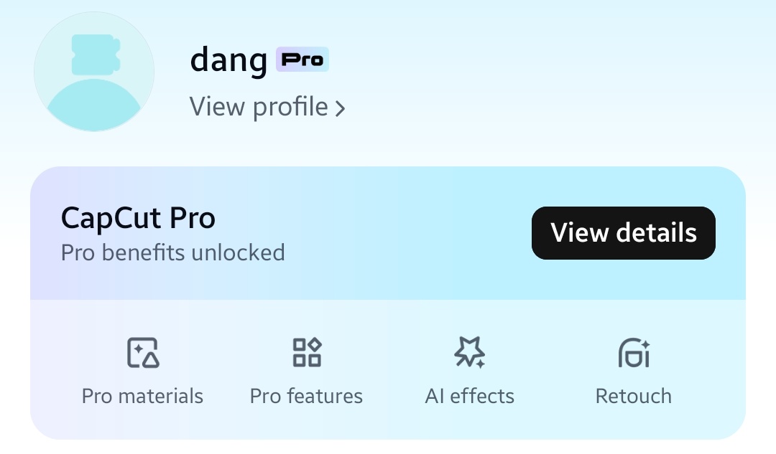The width and height of the screenshot is (776, 454).
Task: Choose the Pro features label
Action: [x=306, y=396]
